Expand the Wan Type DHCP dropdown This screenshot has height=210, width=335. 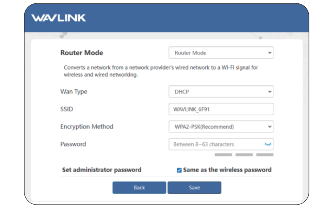point(221,92)
